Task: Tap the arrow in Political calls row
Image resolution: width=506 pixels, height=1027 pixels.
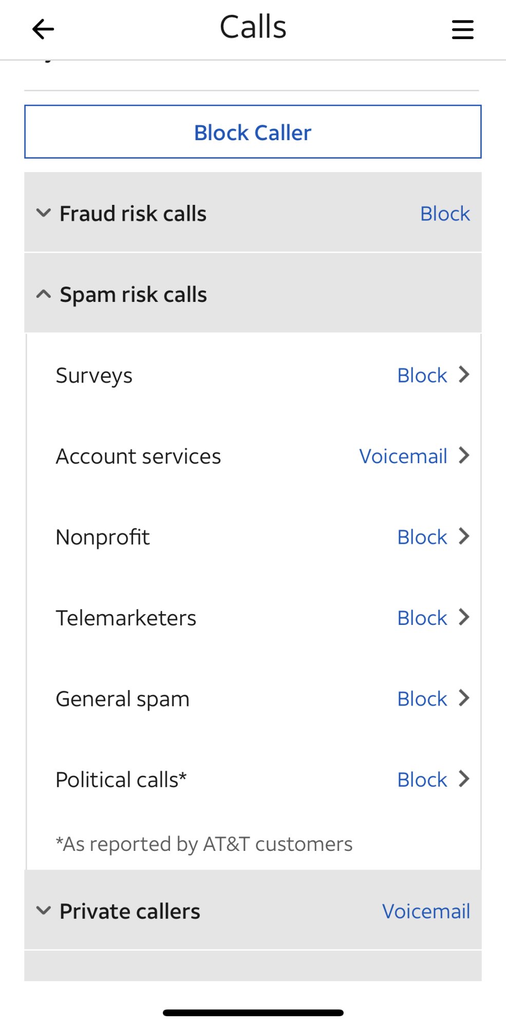Action: (x=464, y=779)
